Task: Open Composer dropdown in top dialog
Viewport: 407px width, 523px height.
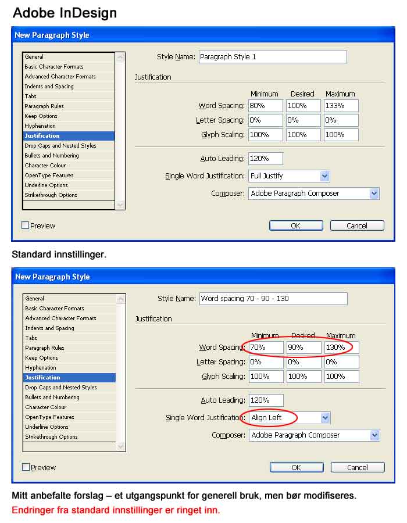Action: tap(313, 194)
